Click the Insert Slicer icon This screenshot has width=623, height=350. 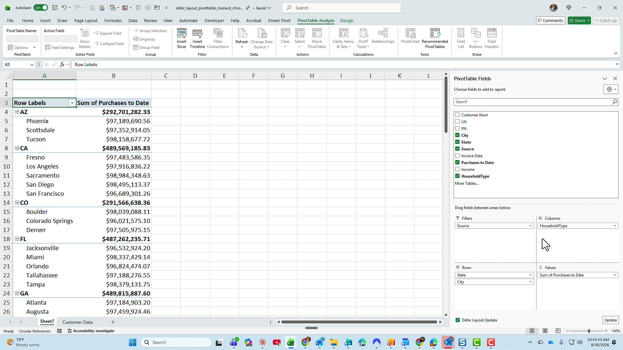[x=181, y=38]
